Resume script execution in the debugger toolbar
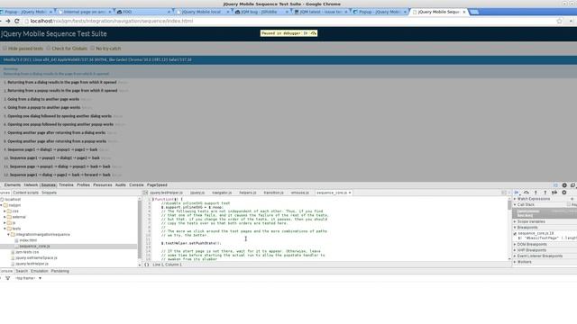 517,193
